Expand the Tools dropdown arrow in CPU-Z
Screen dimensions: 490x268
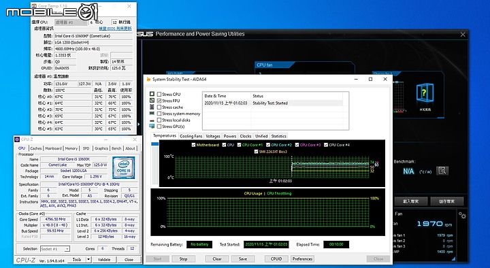[88, 260]
